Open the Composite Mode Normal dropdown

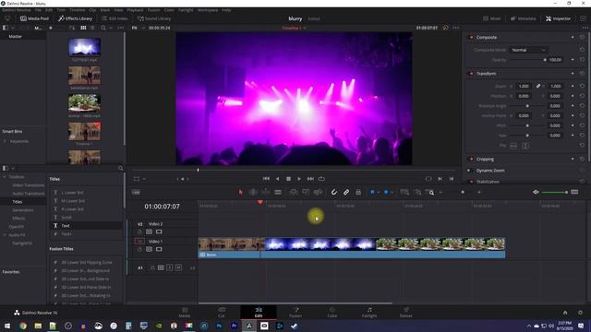pyautogui.click(x=528, y=50)
